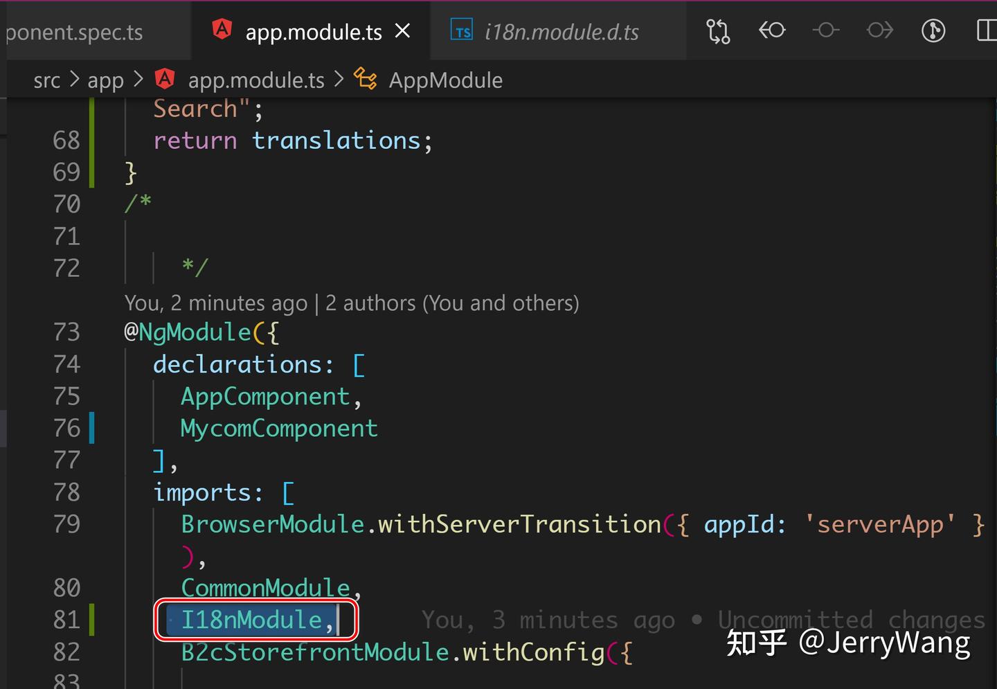The width and height of the screenshot is (997, 689).
Task: Click the 'serverApp' string literal
Action: tap(880, 524)
